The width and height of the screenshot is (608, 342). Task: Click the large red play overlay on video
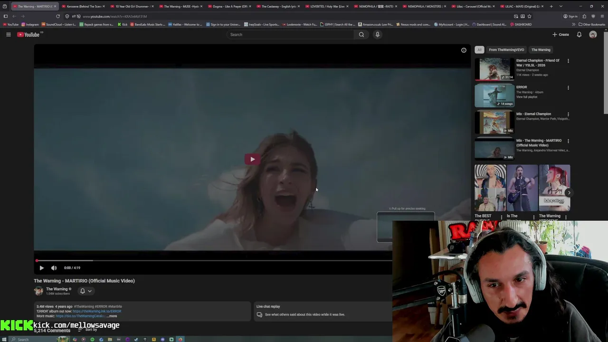point(252,159)
